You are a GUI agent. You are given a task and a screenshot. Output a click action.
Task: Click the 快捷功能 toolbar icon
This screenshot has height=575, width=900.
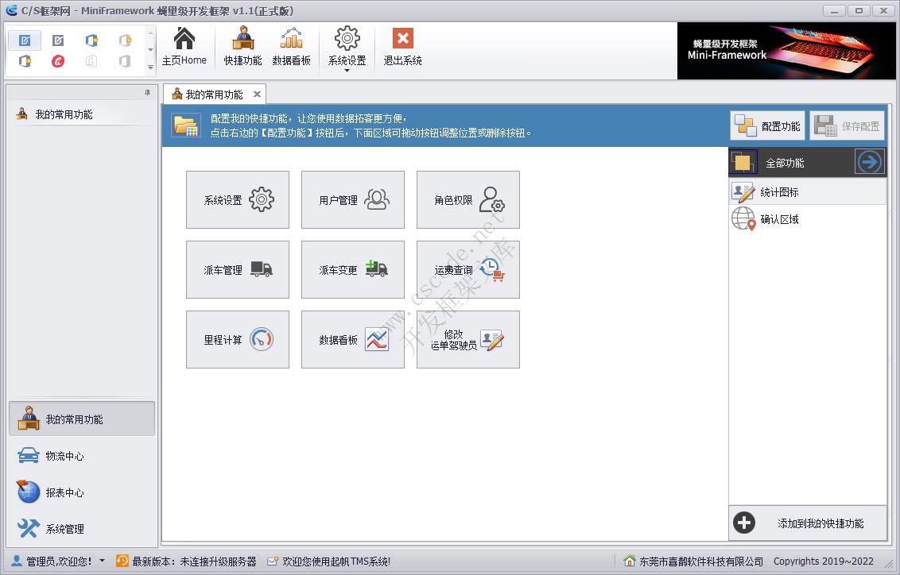click(242, 48)
